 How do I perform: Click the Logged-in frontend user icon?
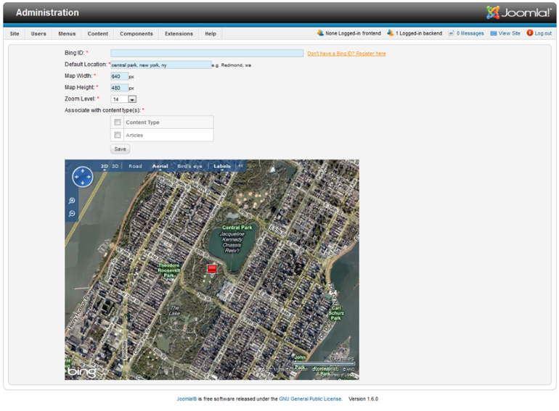(x=320, y=33)
